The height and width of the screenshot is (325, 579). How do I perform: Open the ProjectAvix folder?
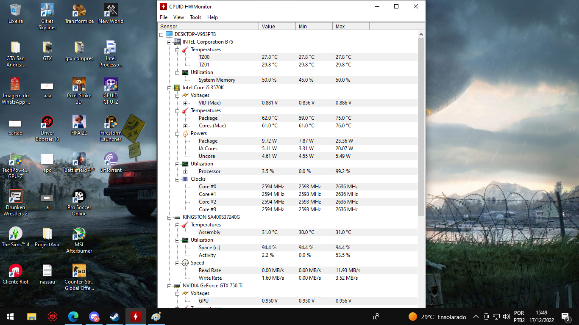pos(47,237)
